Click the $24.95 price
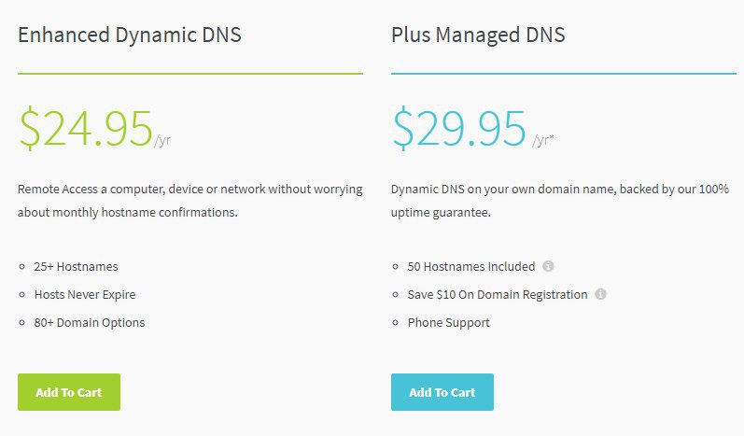The image size is (744, 436). pos(86,129)
